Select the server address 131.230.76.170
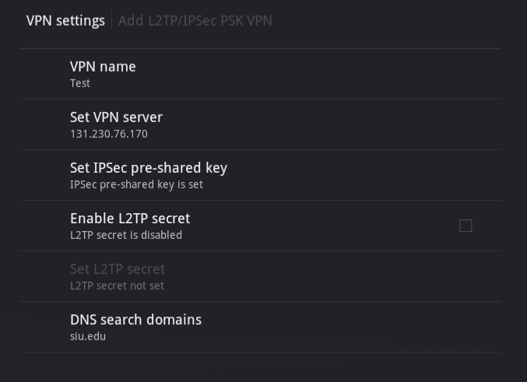 (x=109, y=134)
